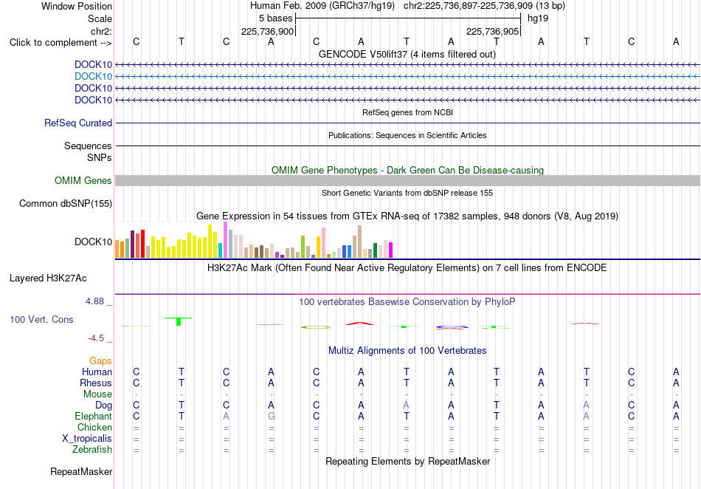This screenshot has height=489, width=701.
Task: Click 'Repeating Elements by RepeatMasker' title
Action: coord(407,461)
